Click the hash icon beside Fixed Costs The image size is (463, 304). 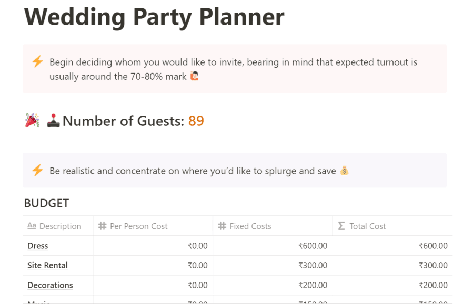(222, 226)
